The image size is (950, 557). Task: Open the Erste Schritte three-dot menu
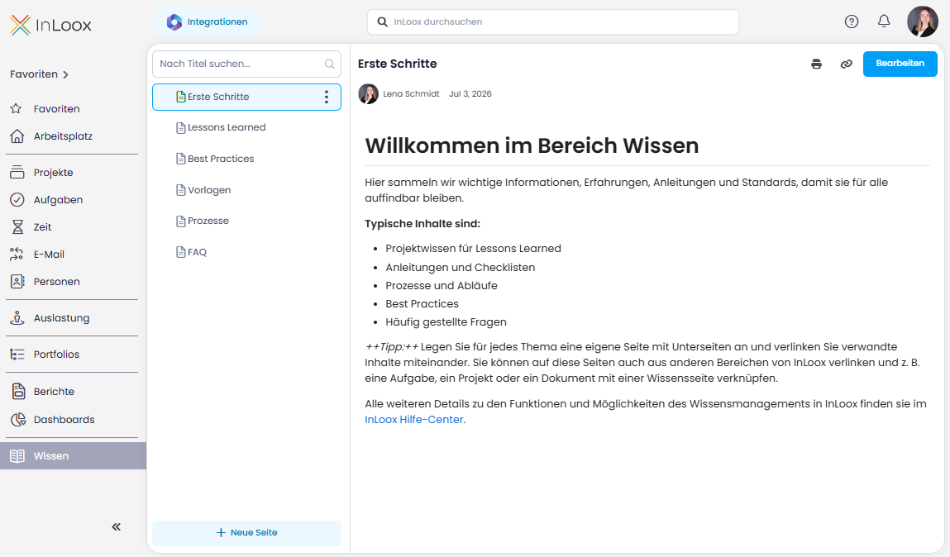(327, 97)
